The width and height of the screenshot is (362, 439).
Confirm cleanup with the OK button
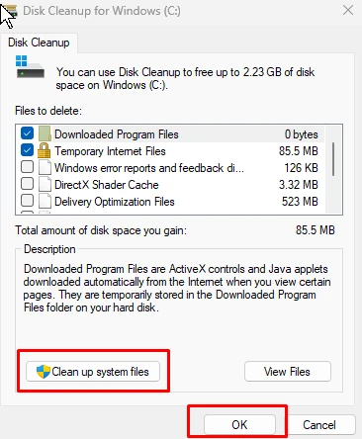[x=239, y=425]
